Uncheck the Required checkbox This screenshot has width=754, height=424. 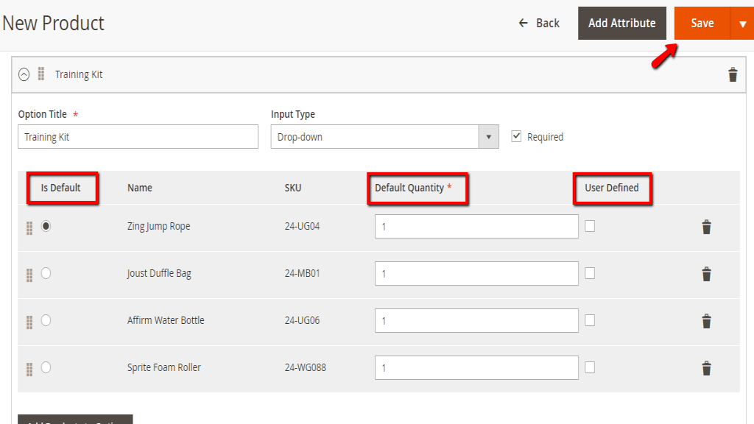click(516, 136)
